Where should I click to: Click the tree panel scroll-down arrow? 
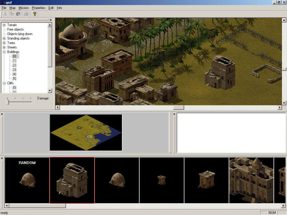point(50,91)
